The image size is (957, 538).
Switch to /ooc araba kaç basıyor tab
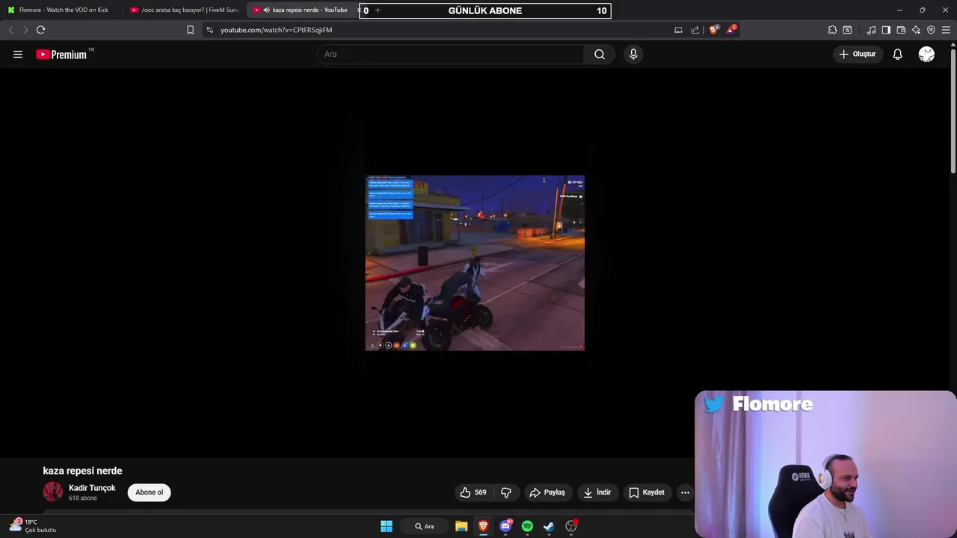click(x=184, y=10)
